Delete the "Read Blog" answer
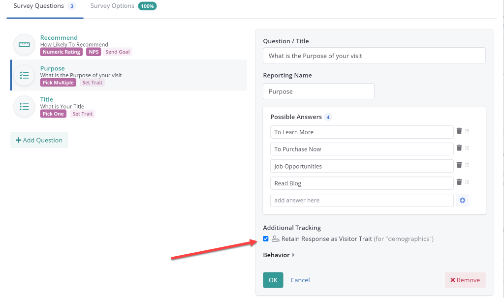 (459, 182)
